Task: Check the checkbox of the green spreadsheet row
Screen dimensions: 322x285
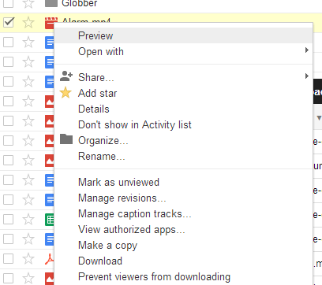Action: click(9, 219)
